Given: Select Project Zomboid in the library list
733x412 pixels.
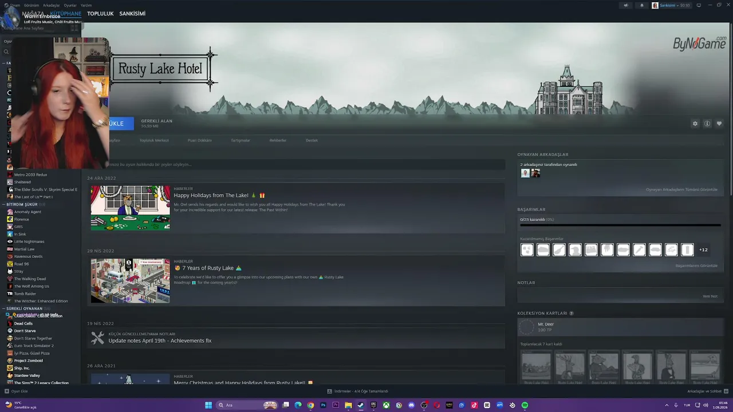Looking at the screenshot, I should (29, 360).
